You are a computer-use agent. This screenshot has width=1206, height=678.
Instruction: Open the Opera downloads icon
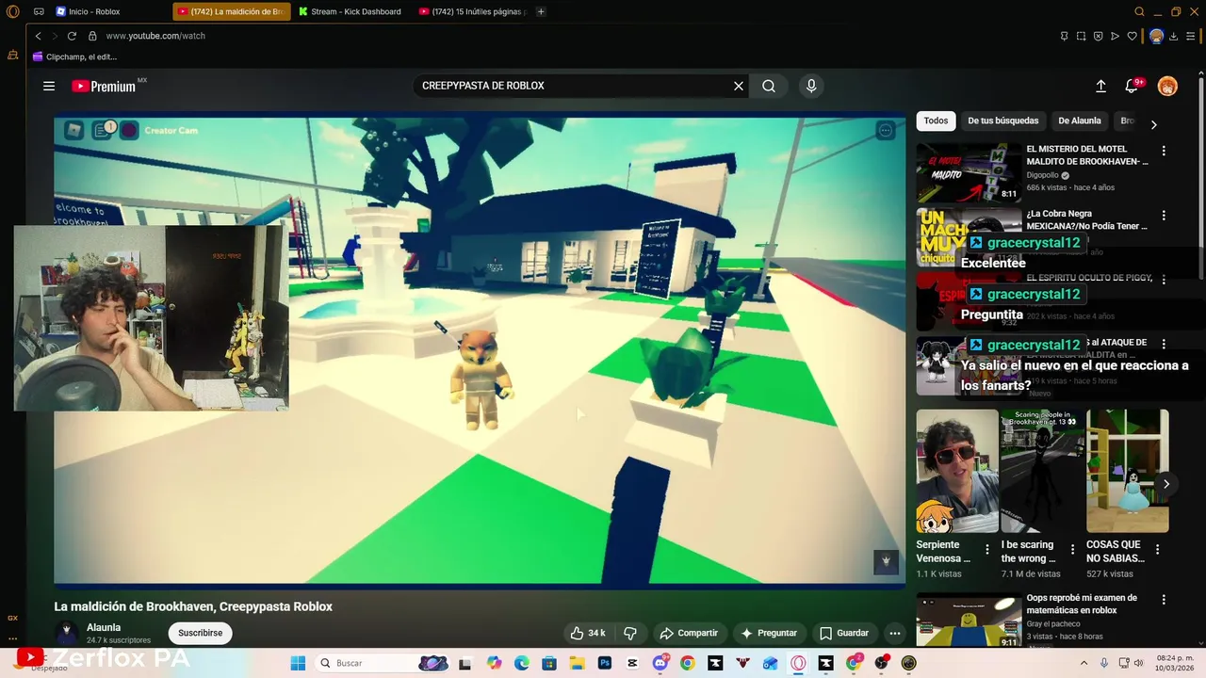[1174, 36]
